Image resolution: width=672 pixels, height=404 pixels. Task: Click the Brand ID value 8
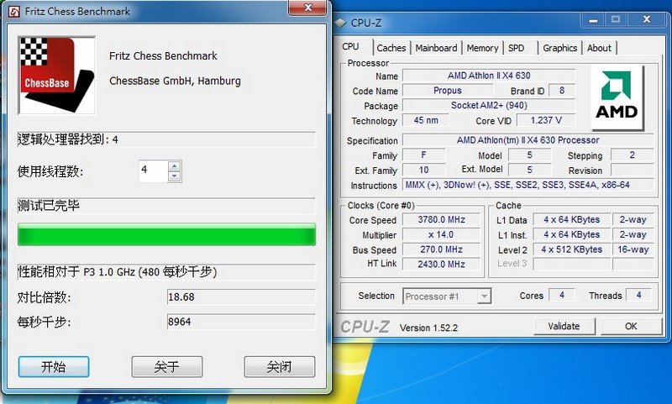(x=562, y=91)
